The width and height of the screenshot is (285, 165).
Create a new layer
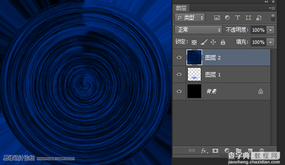[250, 150]
